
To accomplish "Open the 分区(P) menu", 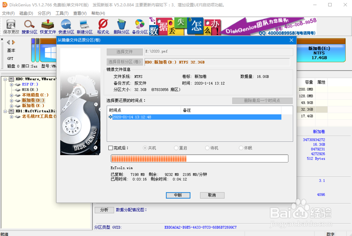I will (44, 13).
